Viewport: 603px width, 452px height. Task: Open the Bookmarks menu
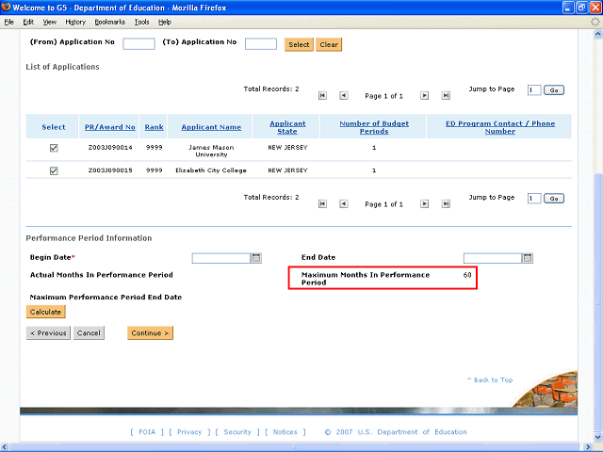pyautogui.click(x=109, y=21)
